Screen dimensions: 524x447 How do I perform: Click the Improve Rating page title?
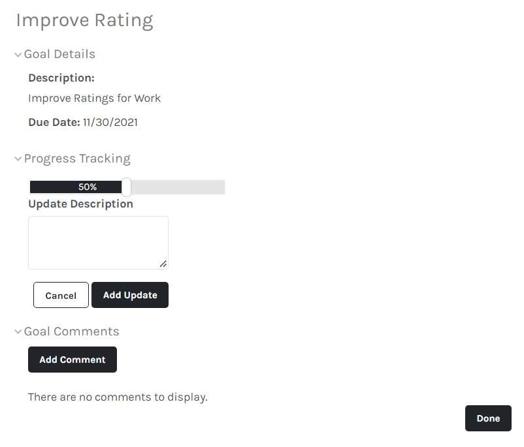[84, 20]
